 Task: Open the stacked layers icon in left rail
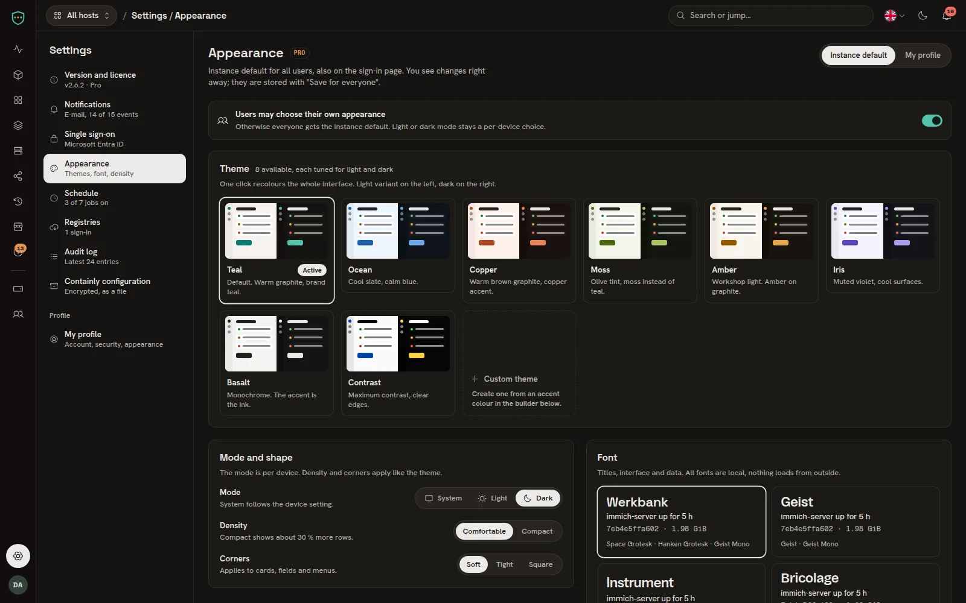point(18,125)
